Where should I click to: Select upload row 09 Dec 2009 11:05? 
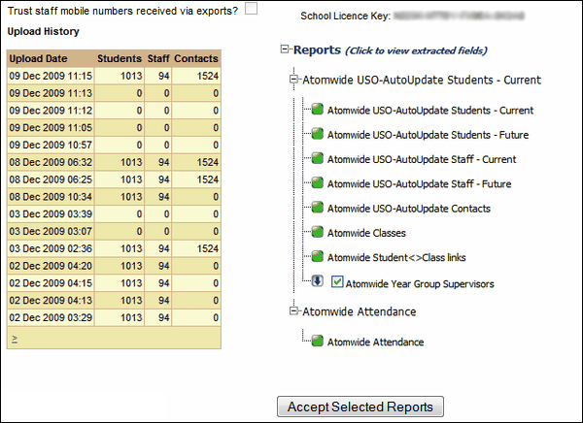pos(114,127)
